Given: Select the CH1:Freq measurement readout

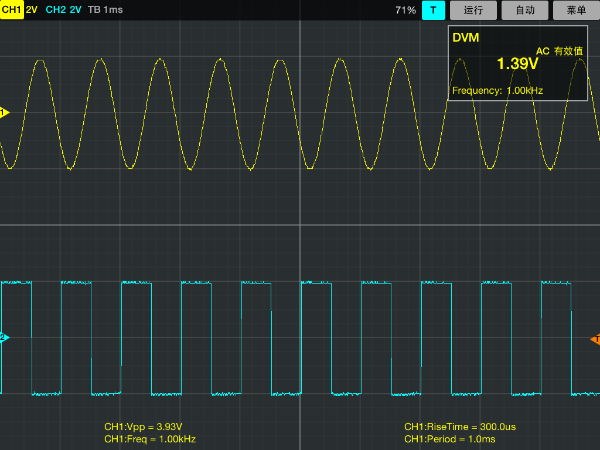Looking at the screenshot, I should click(x=150, y=439).
